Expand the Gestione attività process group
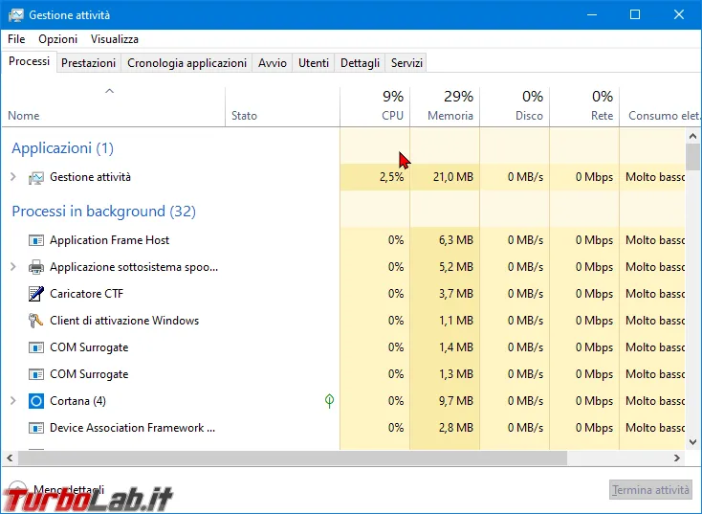 click(x=13, y=177)
